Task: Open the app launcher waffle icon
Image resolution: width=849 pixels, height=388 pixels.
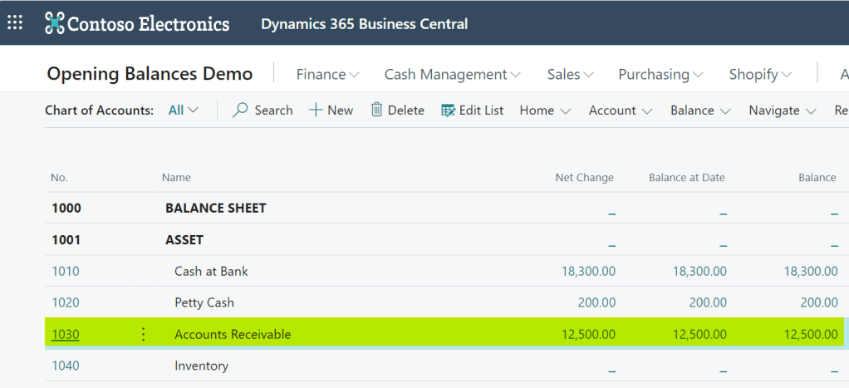Action: tap(15, 22)
